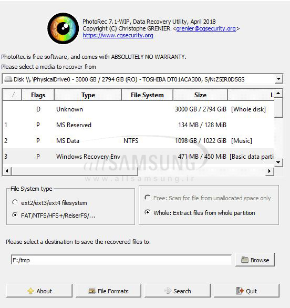This screenshot has height=308, width=290.
Task: Select the Windows Recovery Env partition row
Action: tap(138, 156)
